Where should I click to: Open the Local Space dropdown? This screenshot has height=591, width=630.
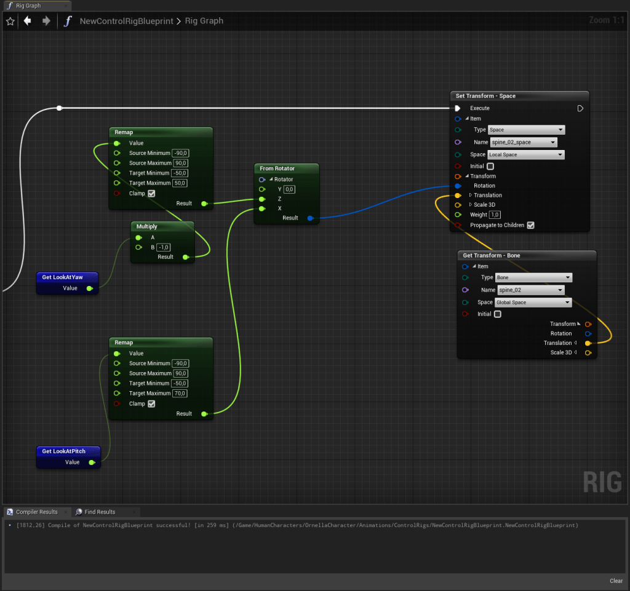click(x=526, y=155)
